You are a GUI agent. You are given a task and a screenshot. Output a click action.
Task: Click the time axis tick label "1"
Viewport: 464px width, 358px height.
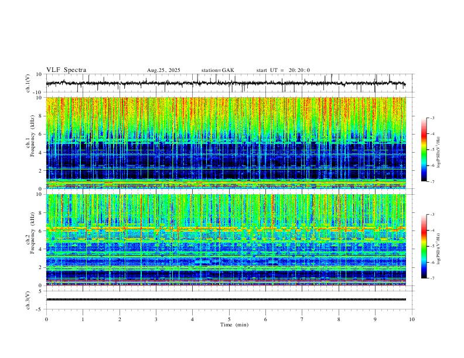[x=83, y=319]
